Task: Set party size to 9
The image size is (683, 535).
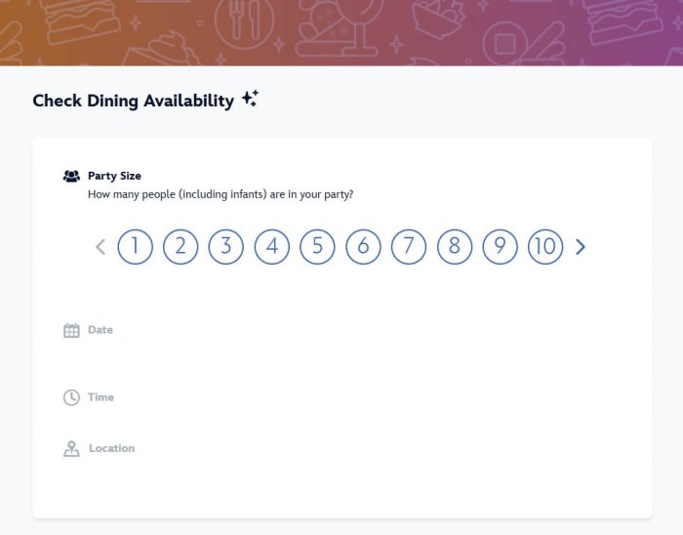Action: click(x=500, y=247)
